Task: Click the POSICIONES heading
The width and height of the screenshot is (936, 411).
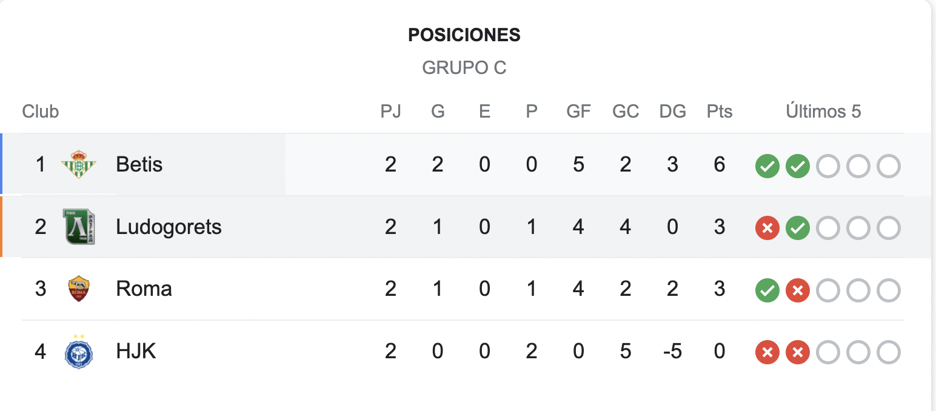Action: (464, 35)
